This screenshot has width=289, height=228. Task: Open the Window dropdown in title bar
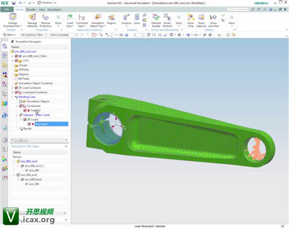pyautogui.click(x=46, y=3)
